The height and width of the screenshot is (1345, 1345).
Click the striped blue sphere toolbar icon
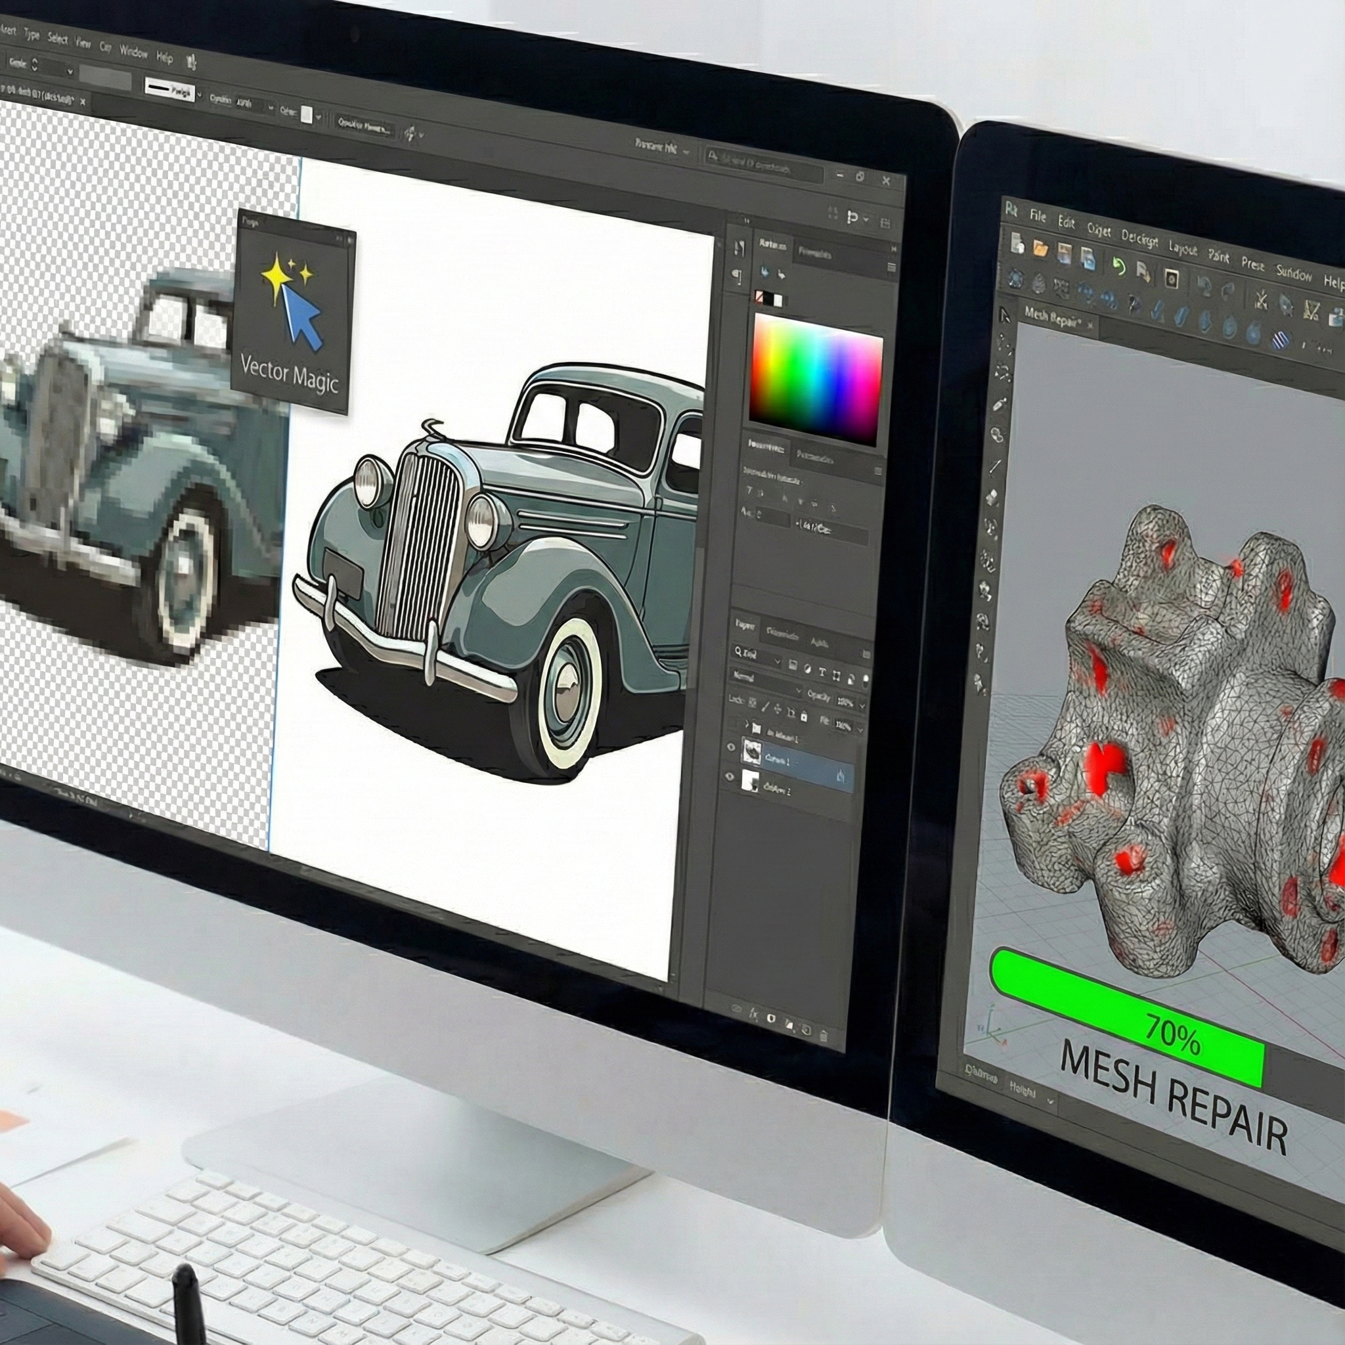(1280, 340)
